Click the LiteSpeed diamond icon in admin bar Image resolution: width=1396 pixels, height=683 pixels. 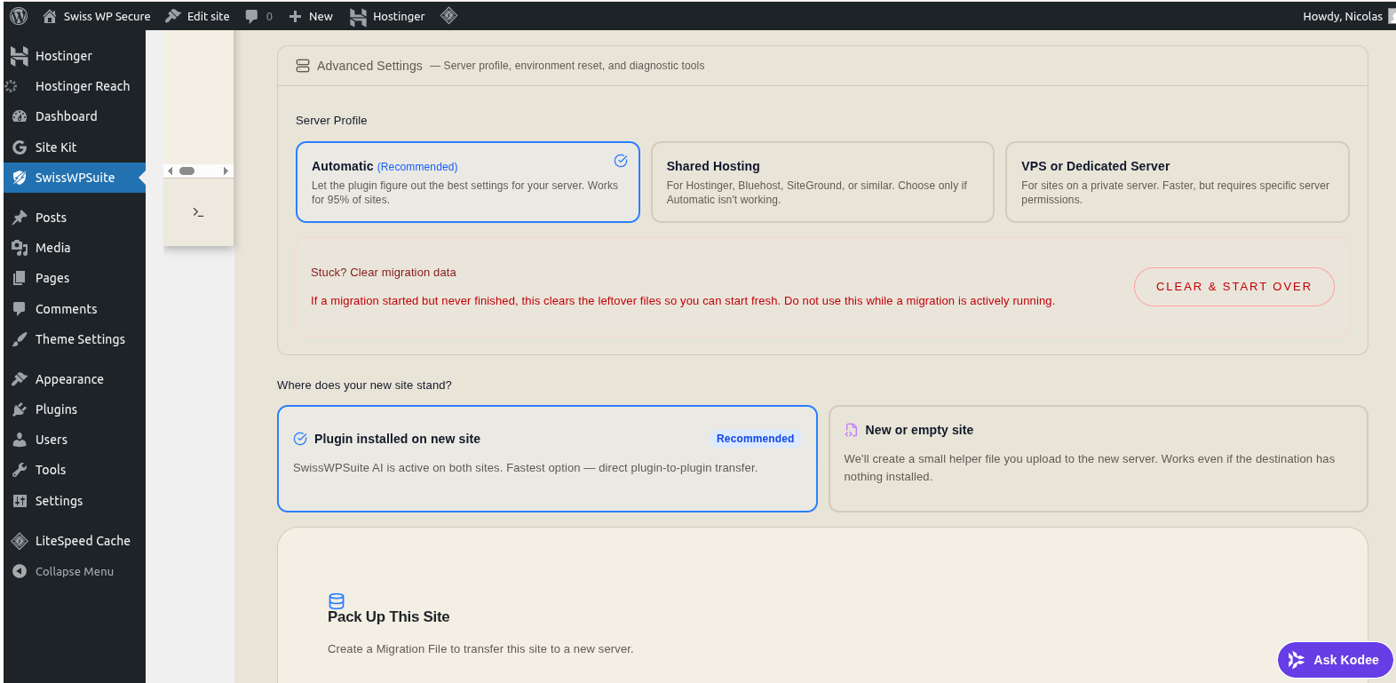click(449, 15)
